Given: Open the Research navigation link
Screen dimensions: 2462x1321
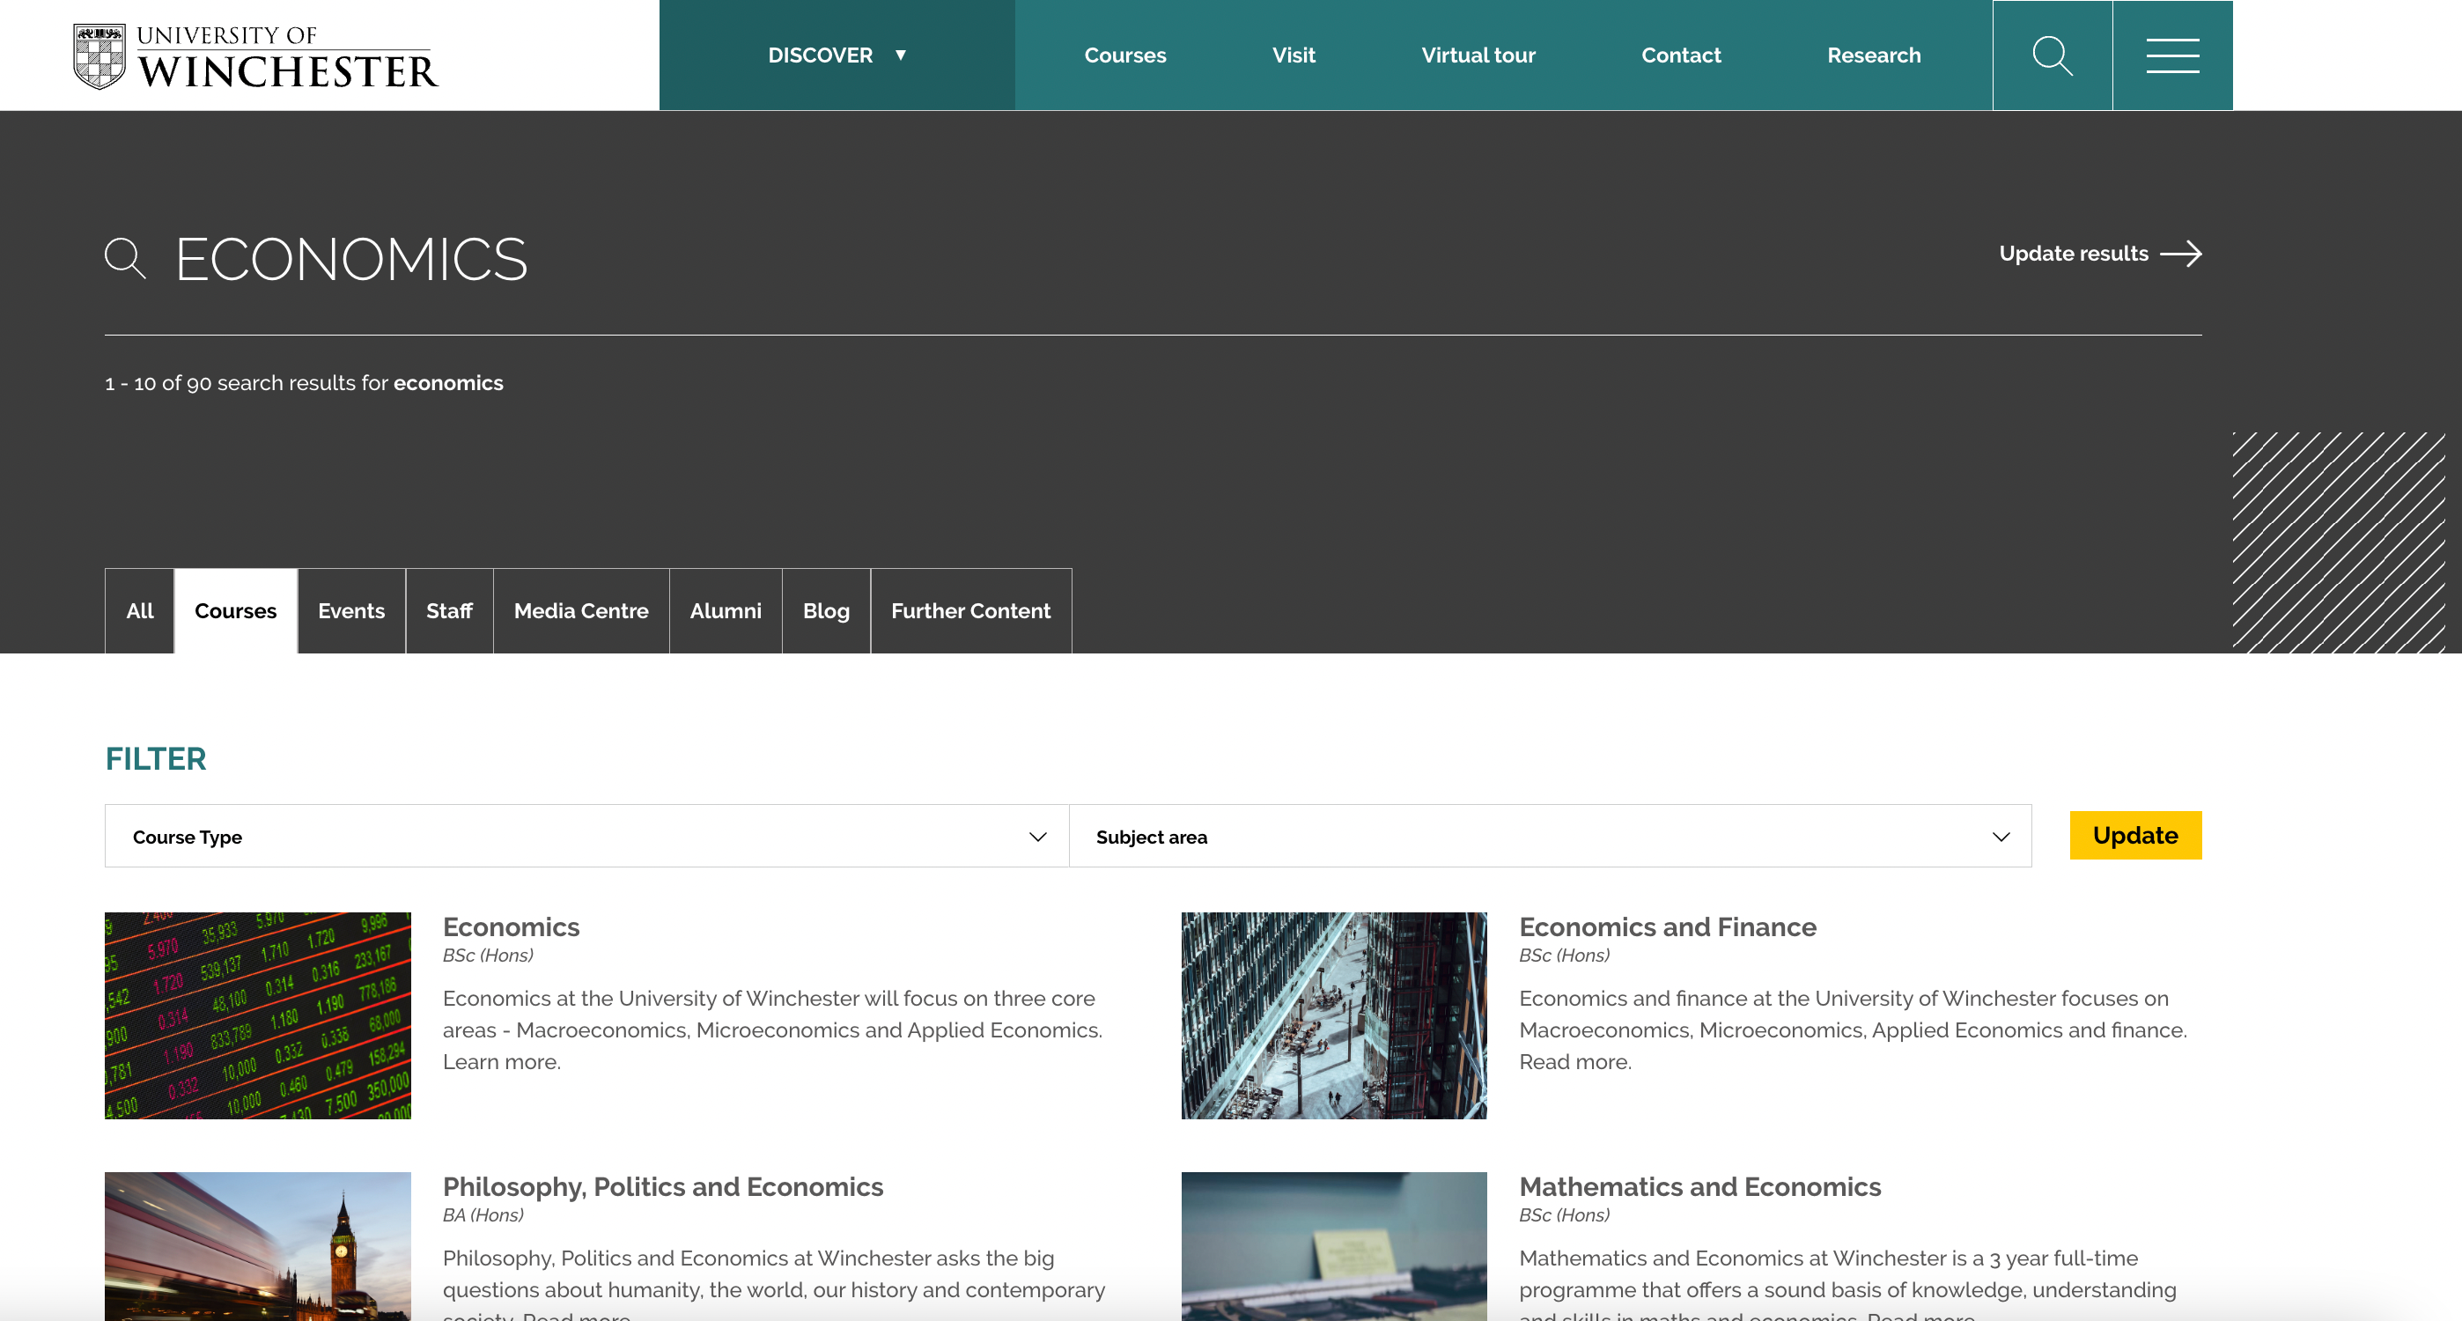Looking at the screenshot, I should pos(1873,55).
